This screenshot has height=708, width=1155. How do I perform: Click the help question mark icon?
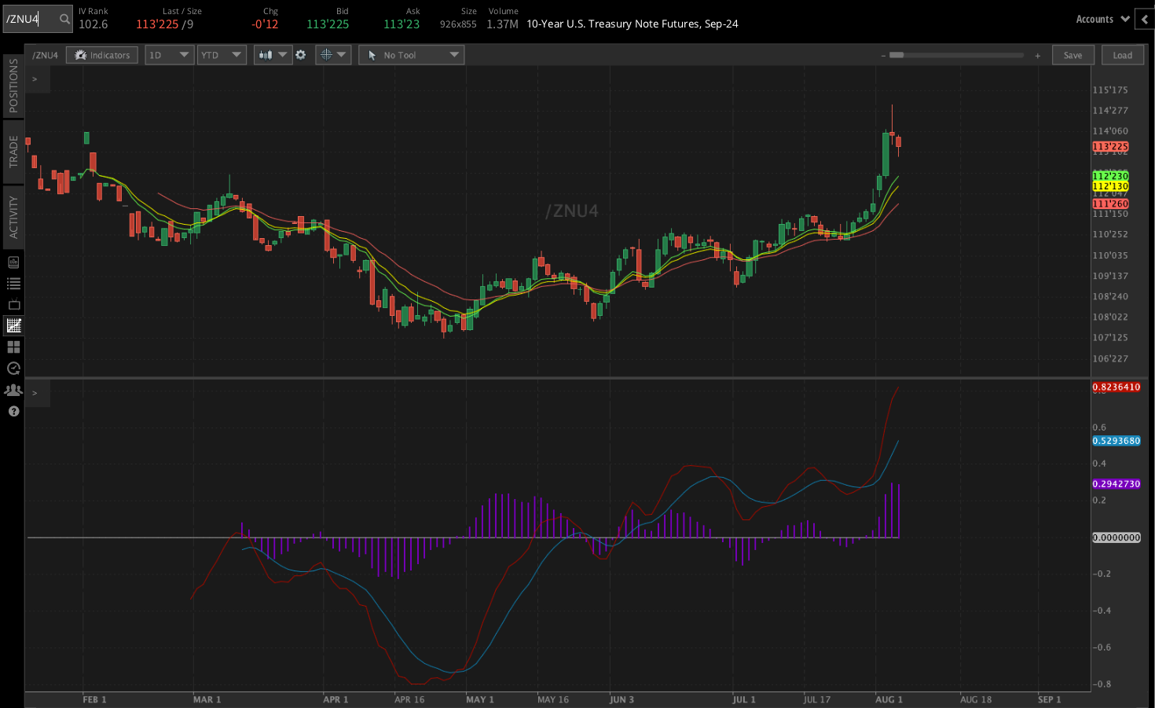point(13,411)
